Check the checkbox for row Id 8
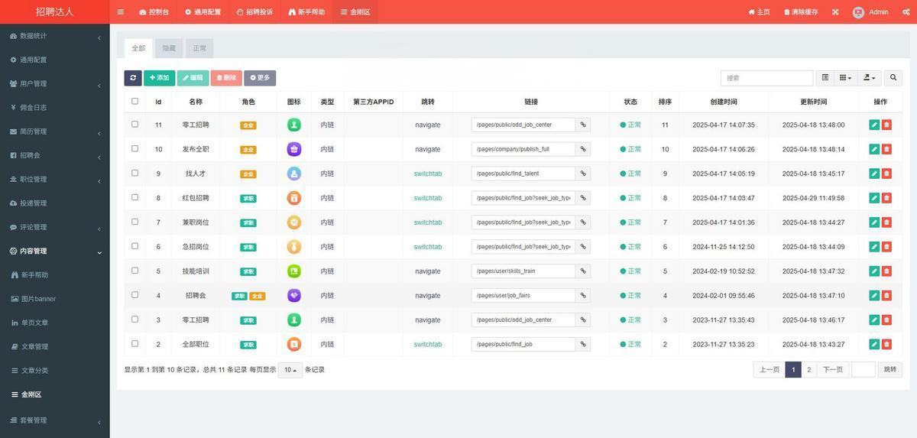 pos(135,197)
